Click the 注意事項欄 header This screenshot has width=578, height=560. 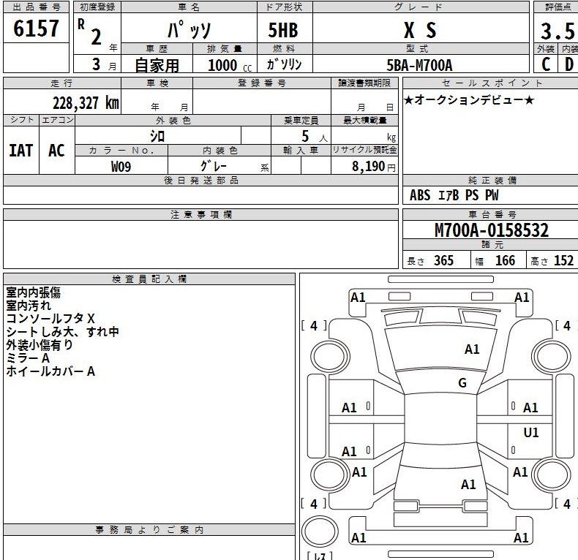pos(201,215)
